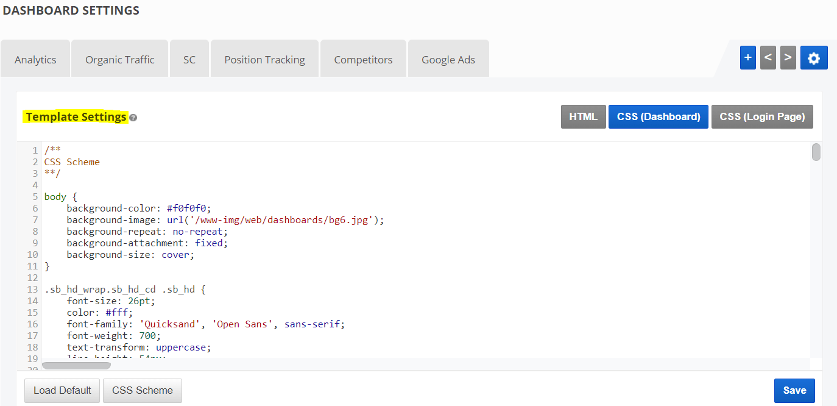Image resolution: width=837 pixels, height=406 pixels.
Task: Select the SC tab
Action: coord(189,60)
